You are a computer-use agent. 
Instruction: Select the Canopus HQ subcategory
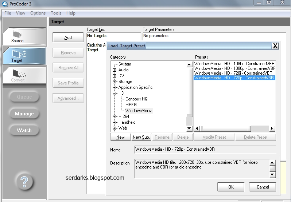pyautogui.click(x=136, y=99)
